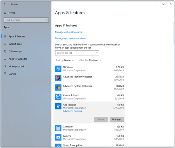This screenshot has height=148, width=175.
Task: Click the magnifier in Search this list
Action: [97, 53]
